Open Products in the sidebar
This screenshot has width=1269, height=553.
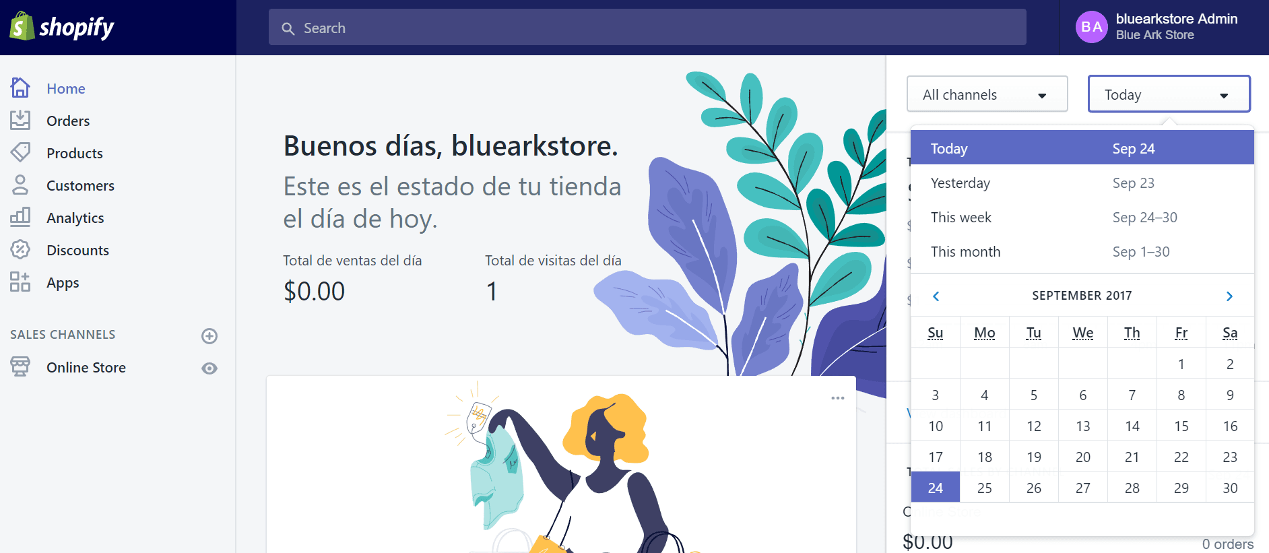pyautogui.click(x=75, y=153)
